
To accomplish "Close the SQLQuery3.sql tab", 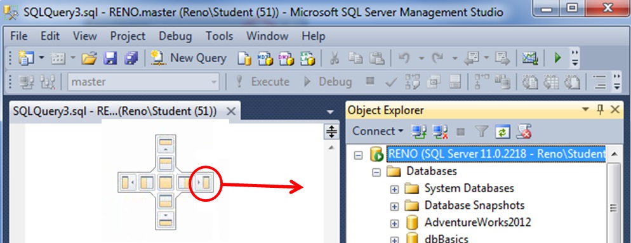I will pyautogui.click(x=231, y=112).
